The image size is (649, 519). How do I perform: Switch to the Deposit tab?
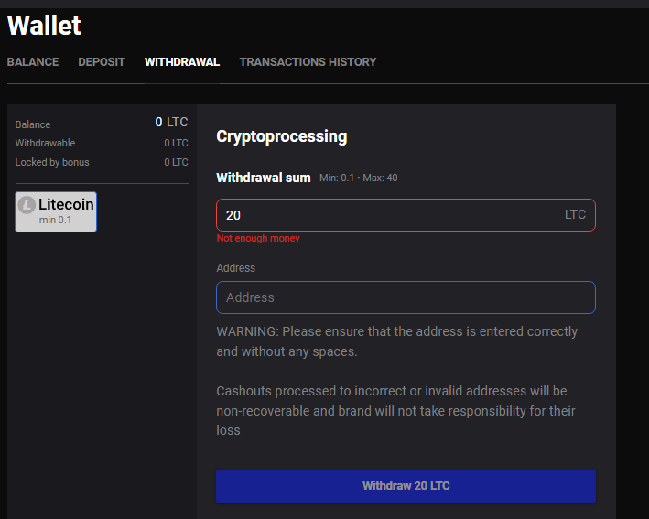(x=102, y=62)
